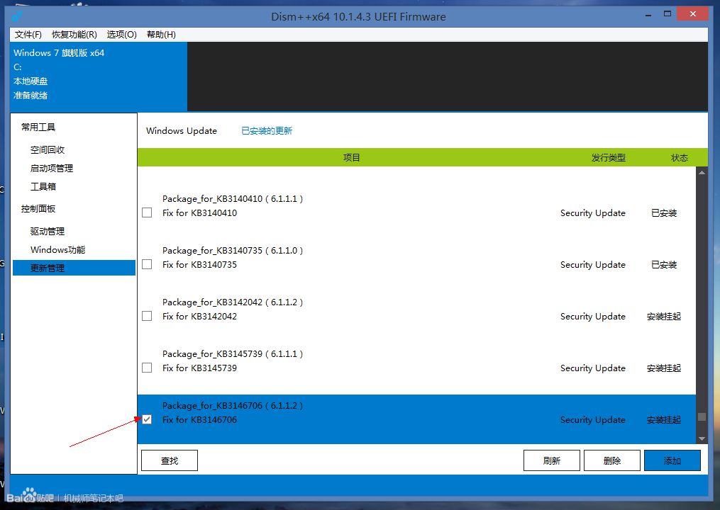
Task: Click the Dism++ app icon in title bar
Action: coord(17,16)
